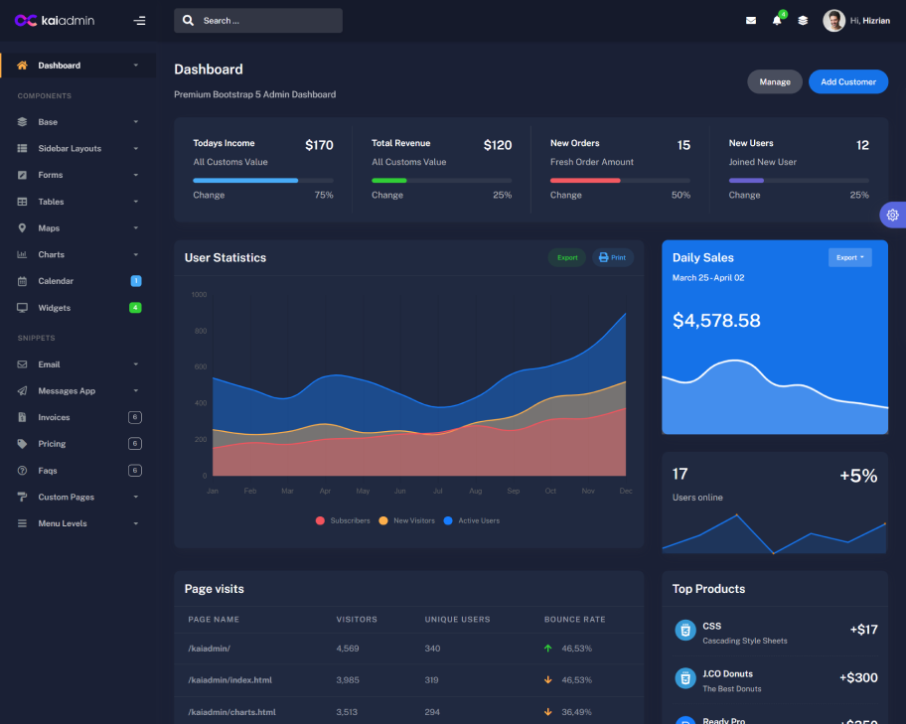Click the Todays Income progress bar

pyautogui.click(x=263, y=181)
